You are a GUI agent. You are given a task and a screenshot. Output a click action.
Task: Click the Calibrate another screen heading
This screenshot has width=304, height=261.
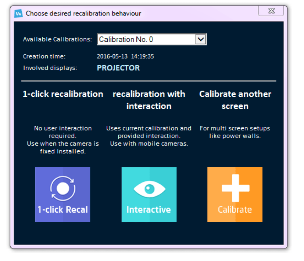pyautogui.click(x=235, y=100)
